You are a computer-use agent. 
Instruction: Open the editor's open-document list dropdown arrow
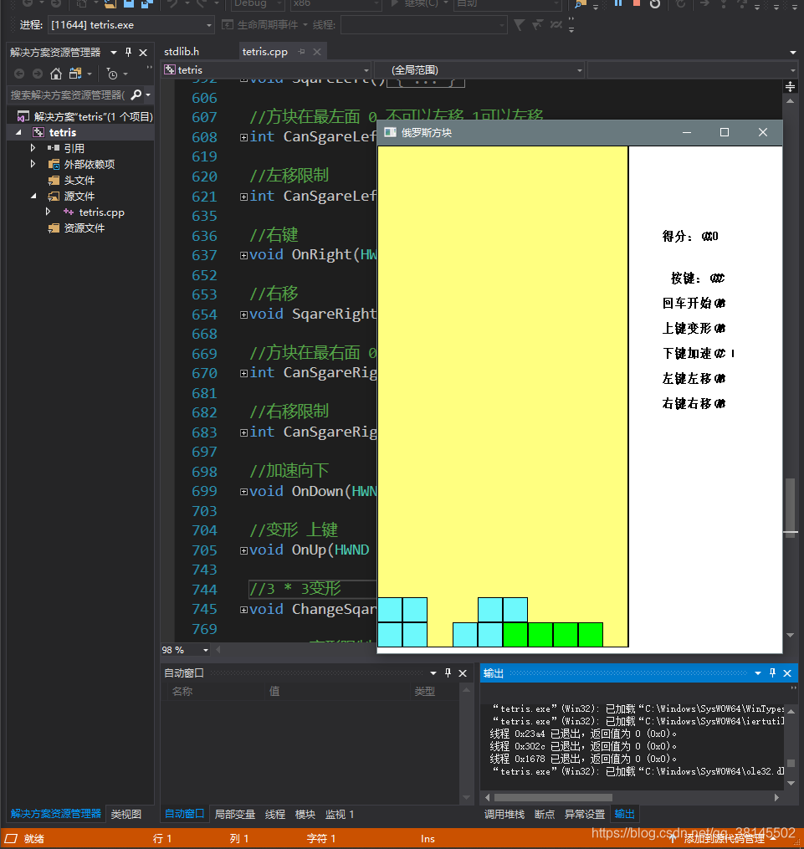coord(792,53)
